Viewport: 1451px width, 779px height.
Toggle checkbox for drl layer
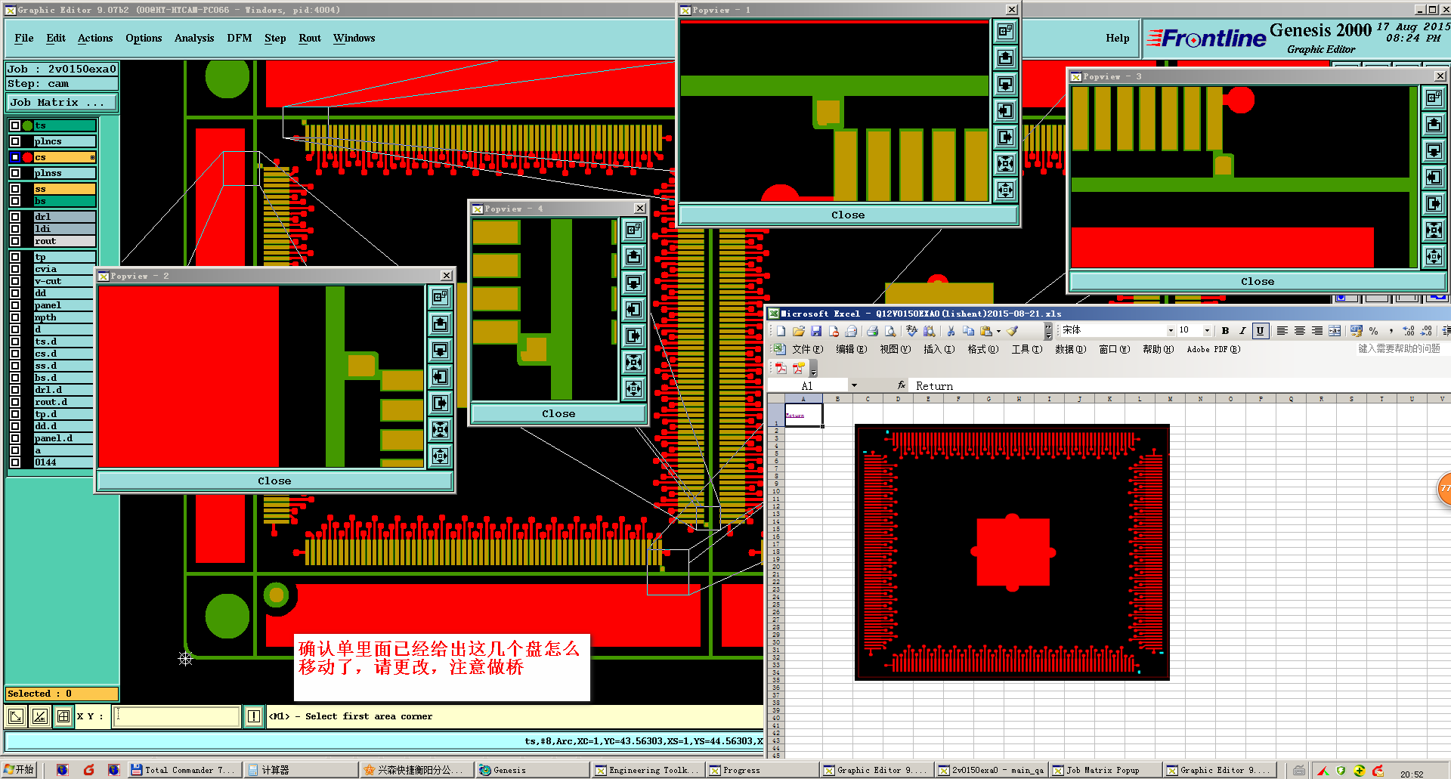(x=15, y=217)
